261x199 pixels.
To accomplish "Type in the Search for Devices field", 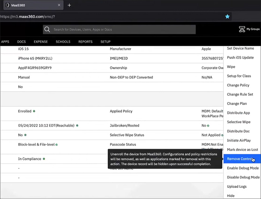I will click(x=123, y=29).
